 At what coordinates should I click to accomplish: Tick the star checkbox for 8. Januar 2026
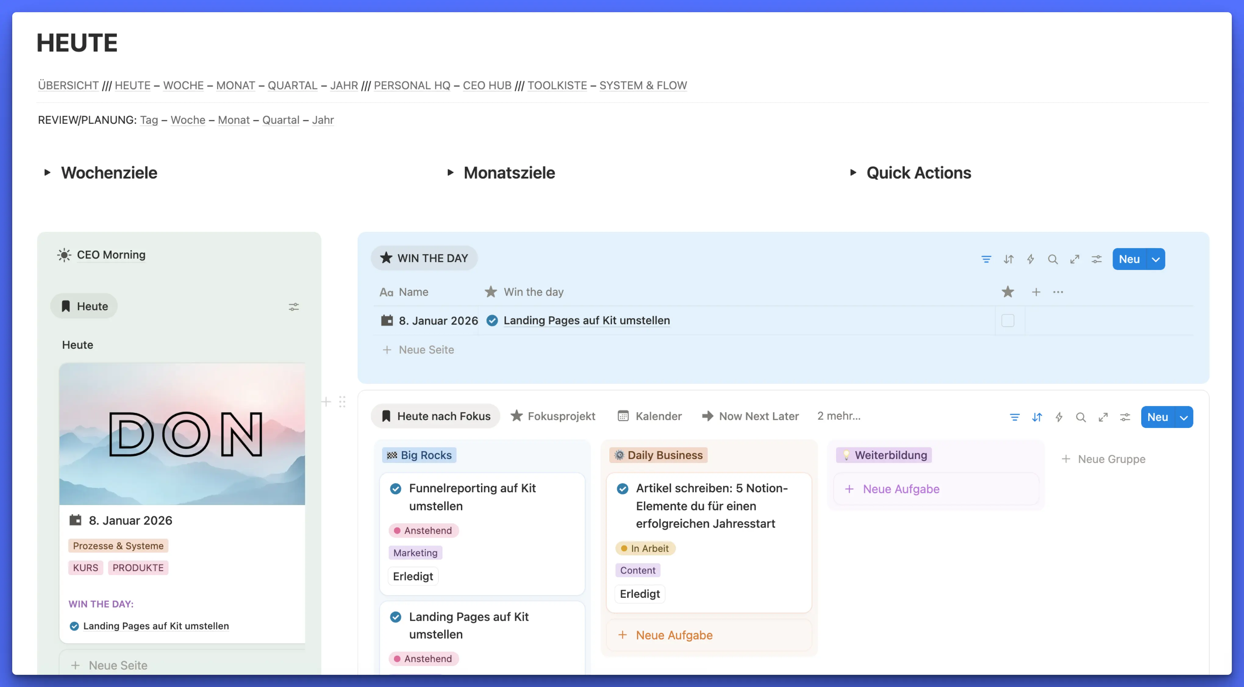[x=1008, y=321]
